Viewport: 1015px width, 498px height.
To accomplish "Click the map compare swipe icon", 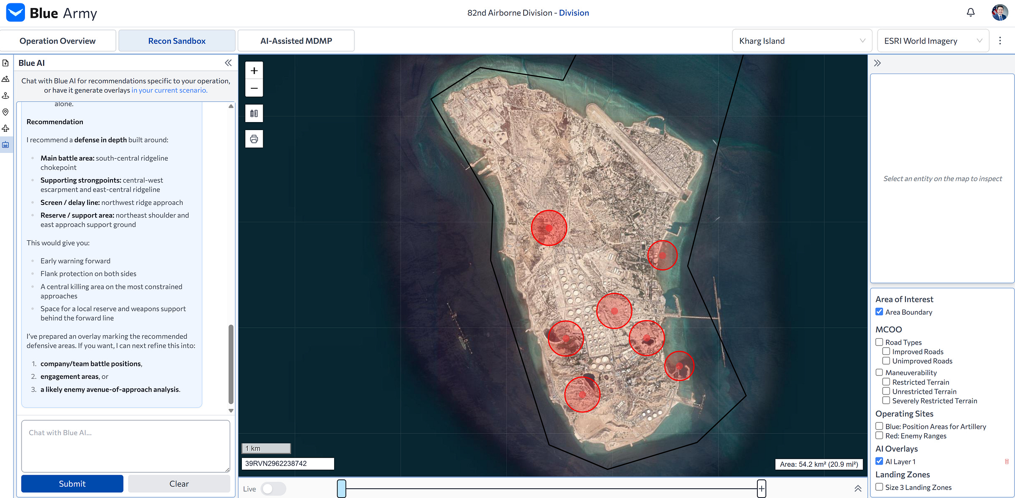I will (254, 113).
